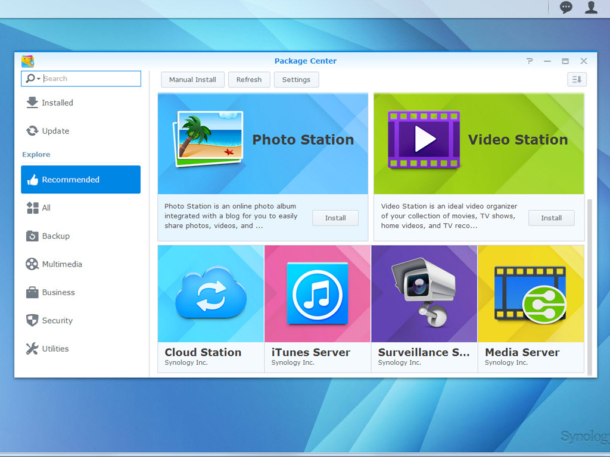Image resolution: width=610 pixels, height=457 pixels.
Task: Install Video Station package
Action: [551, 218]
